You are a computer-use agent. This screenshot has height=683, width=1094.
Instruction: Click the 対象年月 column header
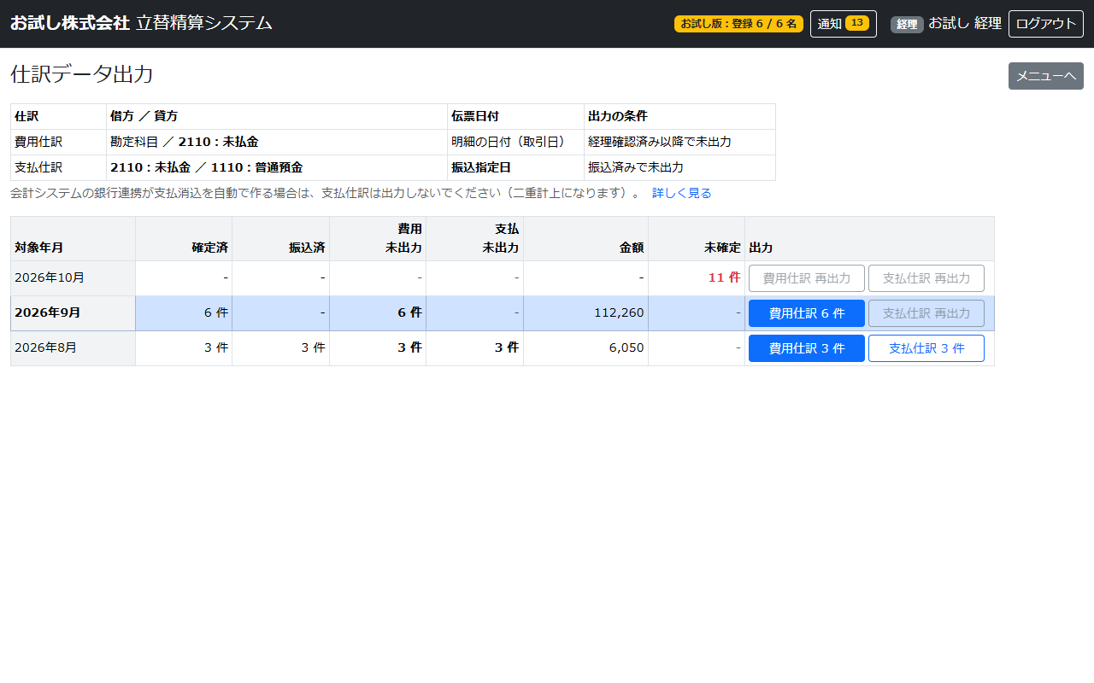pyautogui.click(x=73, y=239)
